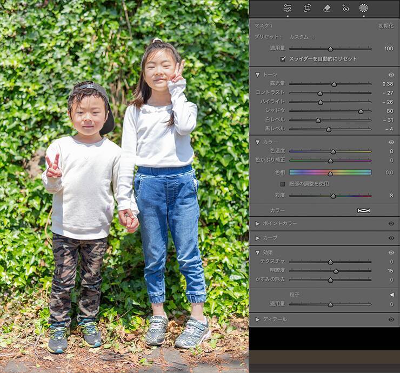Expand the ディテール section
The image size is (400, 373).
pos(258,319)
